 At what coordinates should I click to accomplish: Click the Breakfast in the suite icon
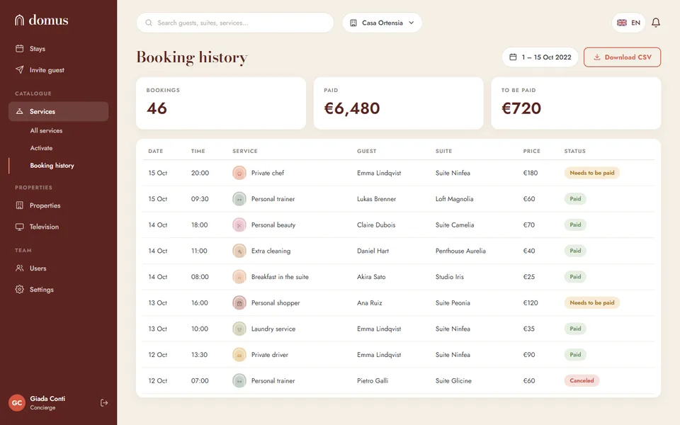239,277
